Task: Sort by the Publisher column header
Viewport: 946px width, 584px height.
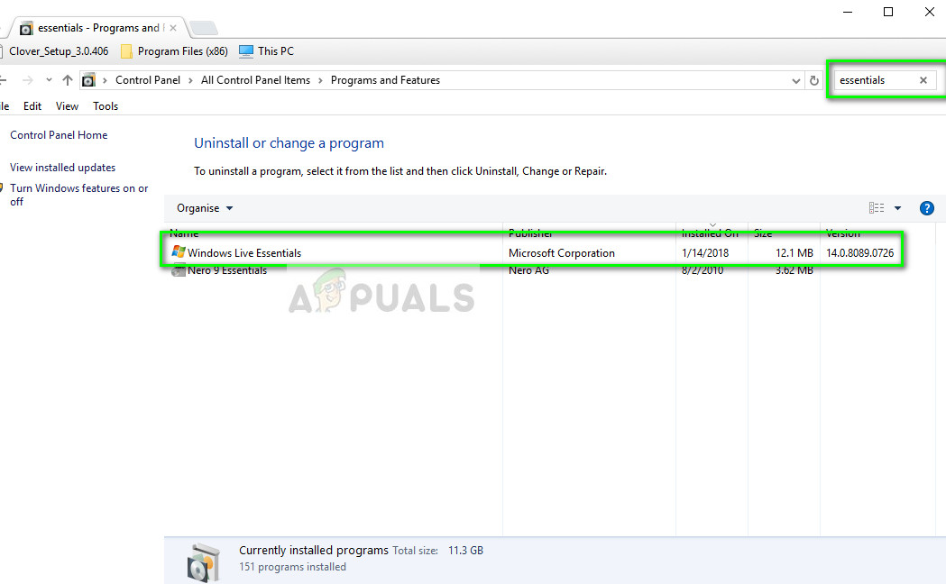Action: (x=530, y=233)
